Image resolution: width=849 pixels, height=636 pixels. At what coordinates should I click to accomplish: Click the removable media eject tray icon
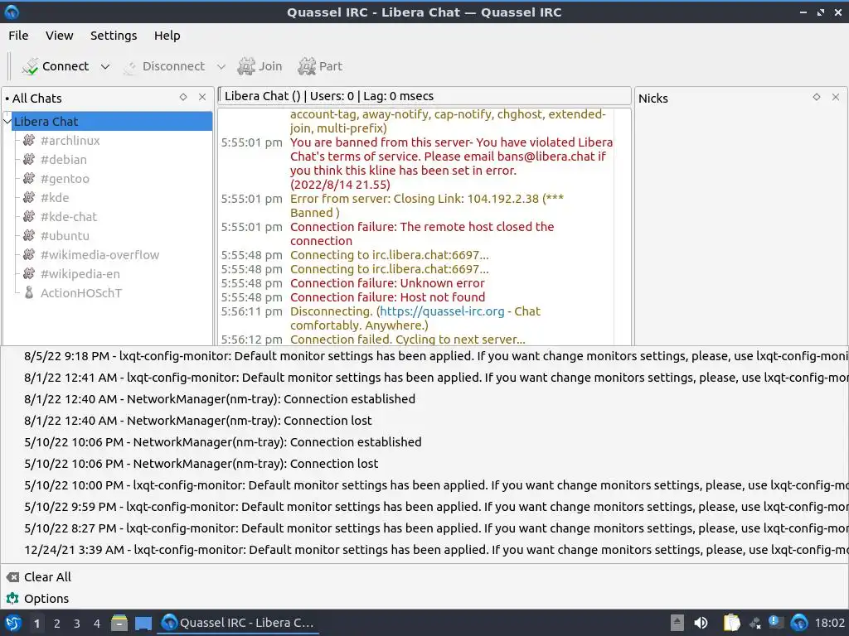click(x=677, y=623)
